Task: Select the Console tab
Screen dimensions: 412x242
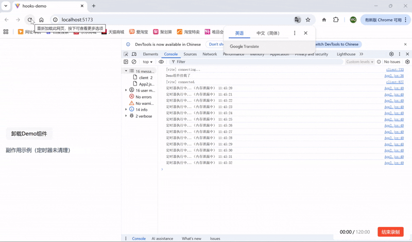Action: coord(171,54)
